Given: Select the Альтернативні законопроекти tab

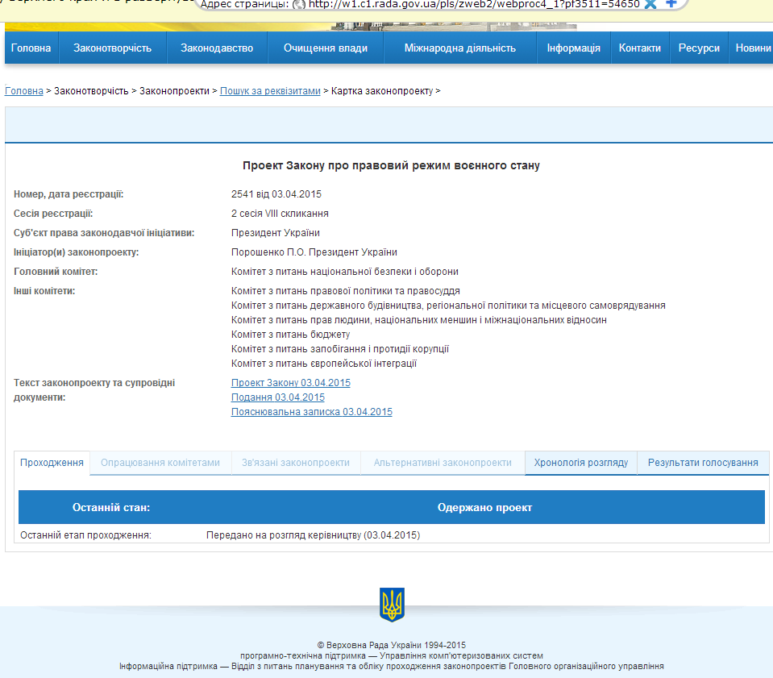Looking at the screenshot, I should click(x=443, y=463).
